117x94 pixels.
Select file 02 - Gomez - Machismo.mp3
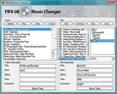pyautogui.click(x=72, y=30)
